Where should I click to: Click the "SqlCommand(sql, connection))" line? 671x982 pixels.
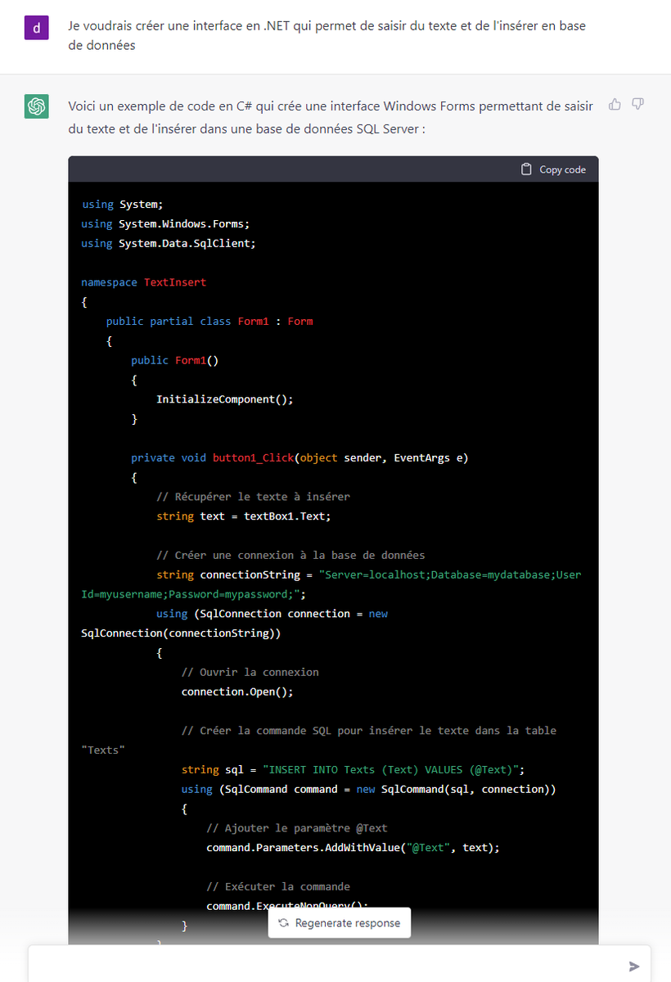(x=469, y=789)
